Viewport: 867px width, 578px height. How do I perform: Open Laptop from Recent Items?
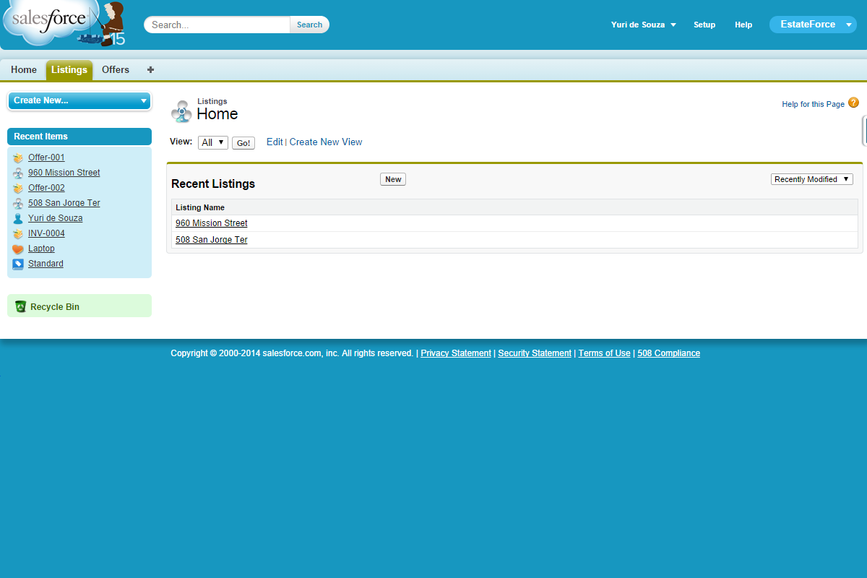coord(41,249)
